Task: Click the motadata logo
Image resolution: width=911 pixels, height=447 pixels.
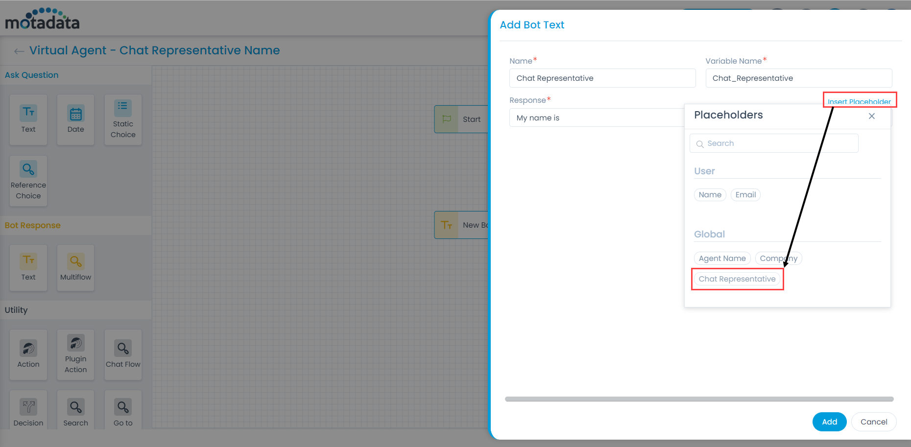Action: coord(42,18)
